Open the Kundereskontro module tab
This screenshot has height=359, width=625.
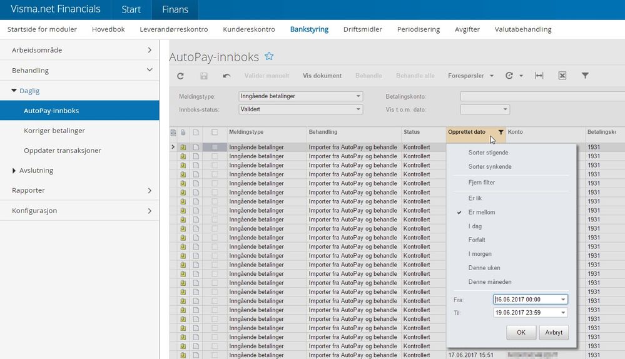point(249,29)
